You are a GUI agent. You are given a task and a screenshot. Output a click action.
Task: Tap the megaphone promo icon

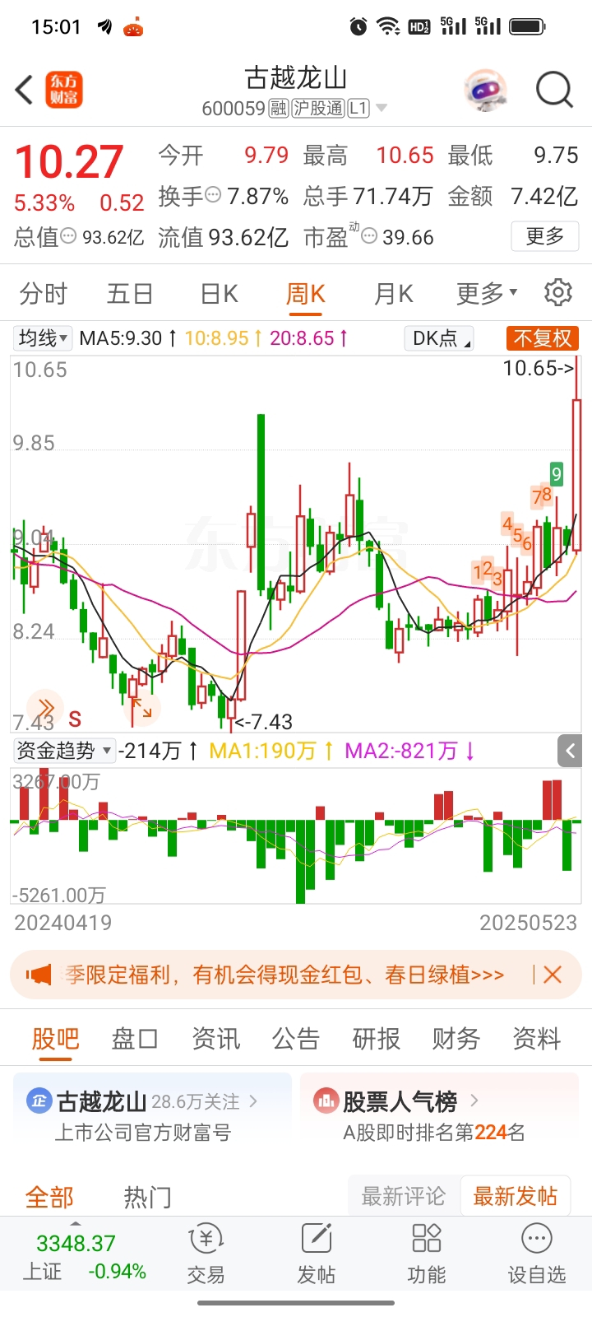(39, 975)
